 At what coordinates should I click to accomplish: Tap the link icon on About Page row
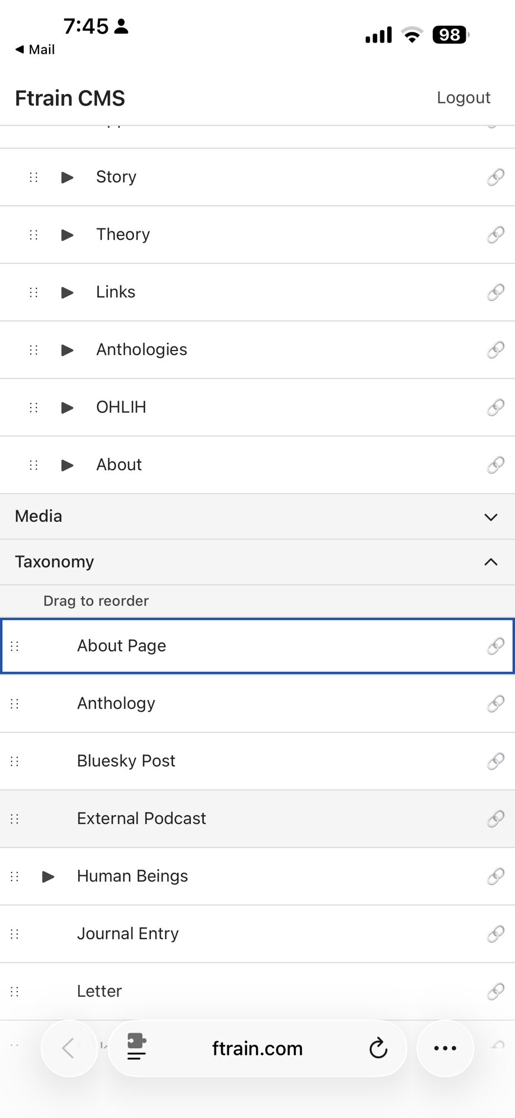[495, 646]
